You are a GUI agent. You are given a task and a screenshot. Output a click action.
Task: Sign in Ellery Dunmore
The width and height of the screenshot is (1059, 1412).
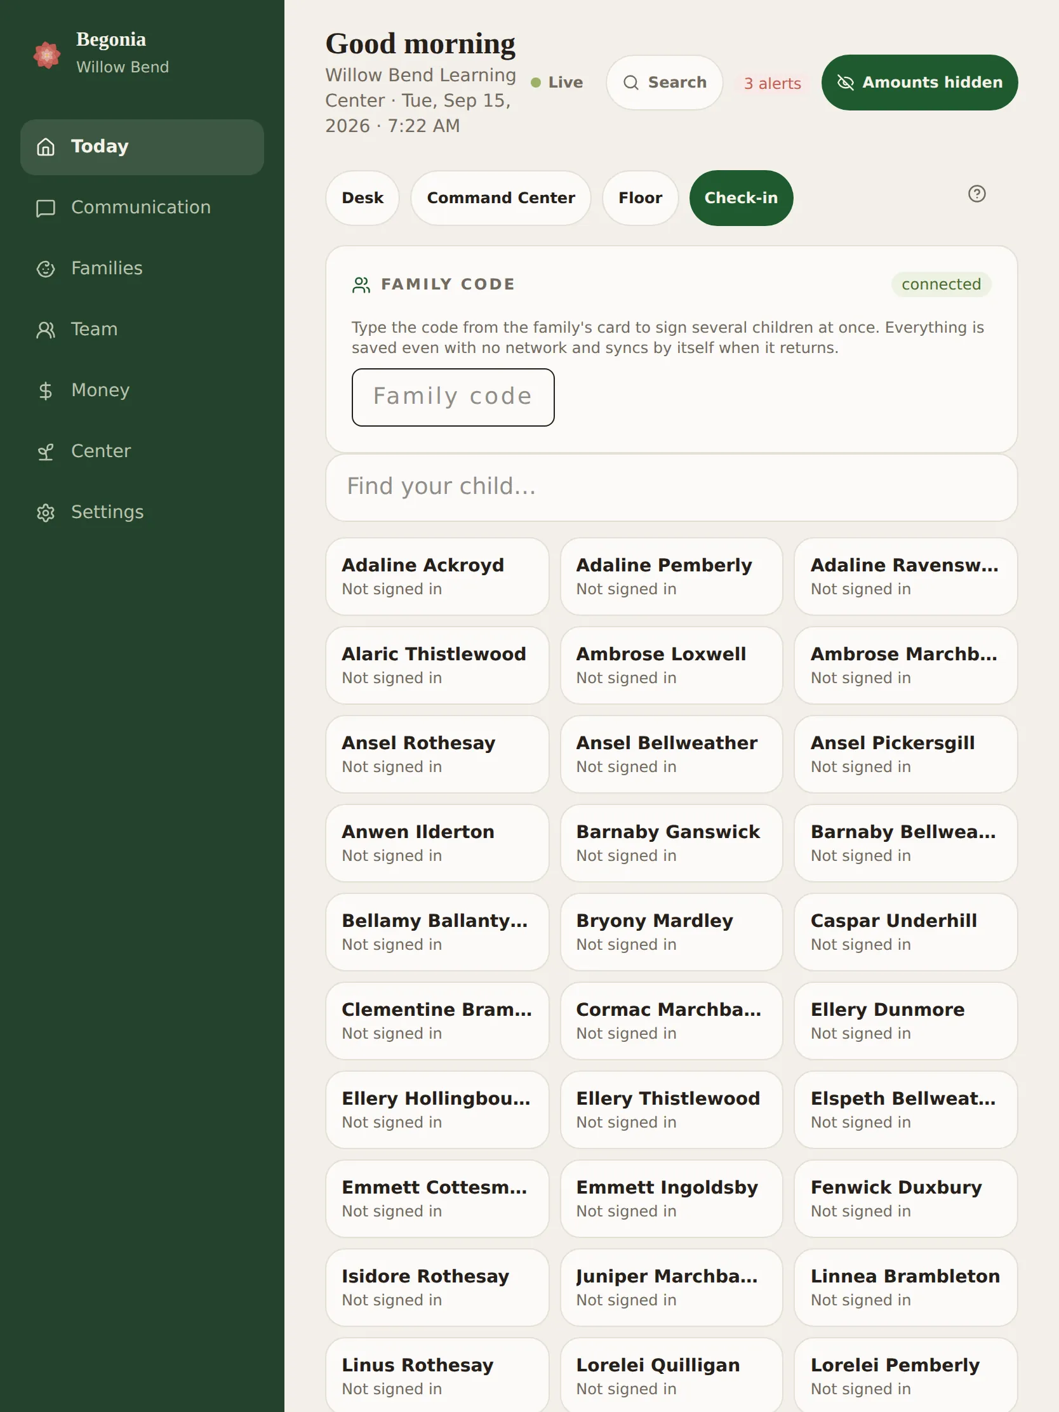(x=905, y=1021)
